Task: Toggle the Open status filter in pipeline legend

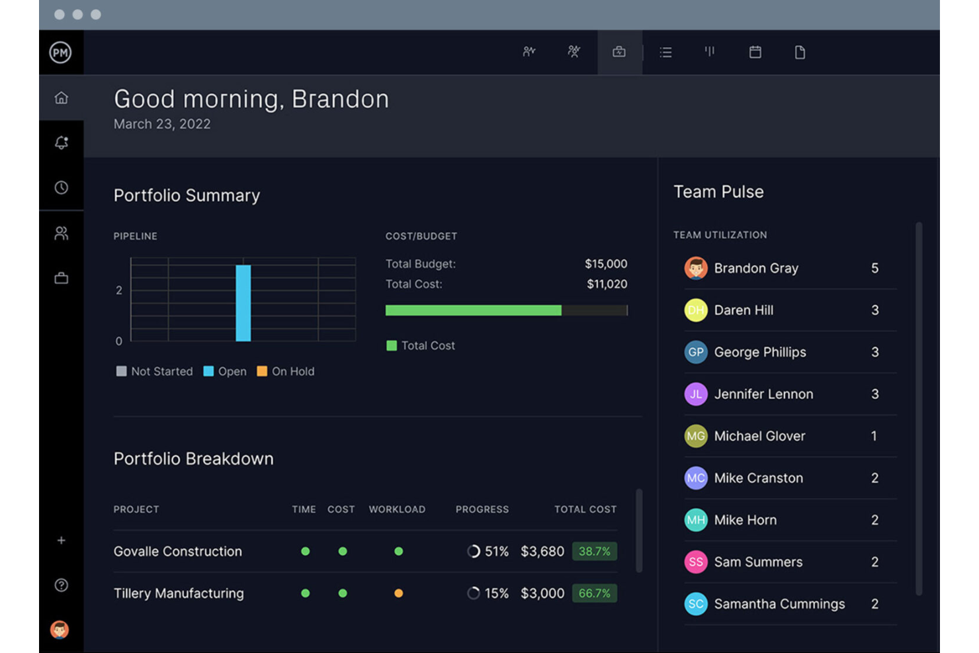Action: pos(225,371)
